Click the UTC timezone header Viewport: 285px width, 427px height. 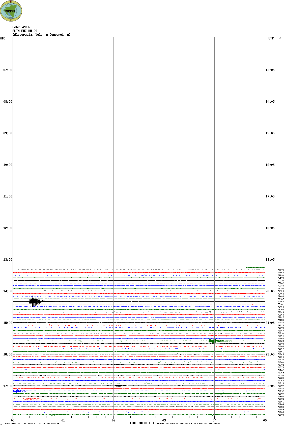271,38
